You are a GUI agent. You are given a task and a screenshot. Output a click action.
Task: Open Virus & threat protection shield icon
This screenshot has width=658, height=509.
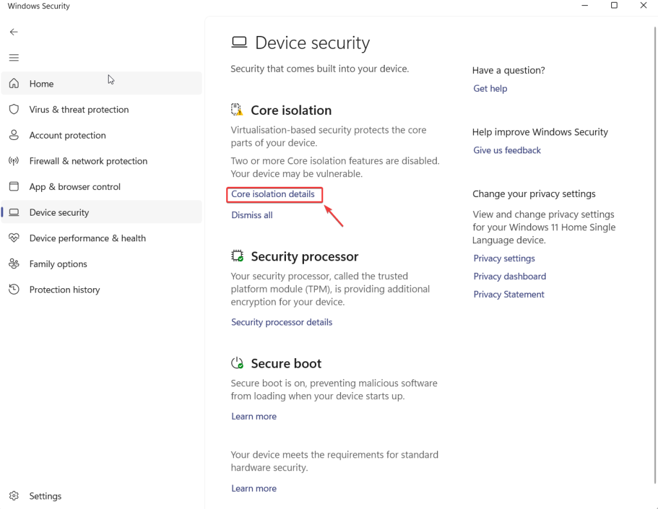click(14, 110)
